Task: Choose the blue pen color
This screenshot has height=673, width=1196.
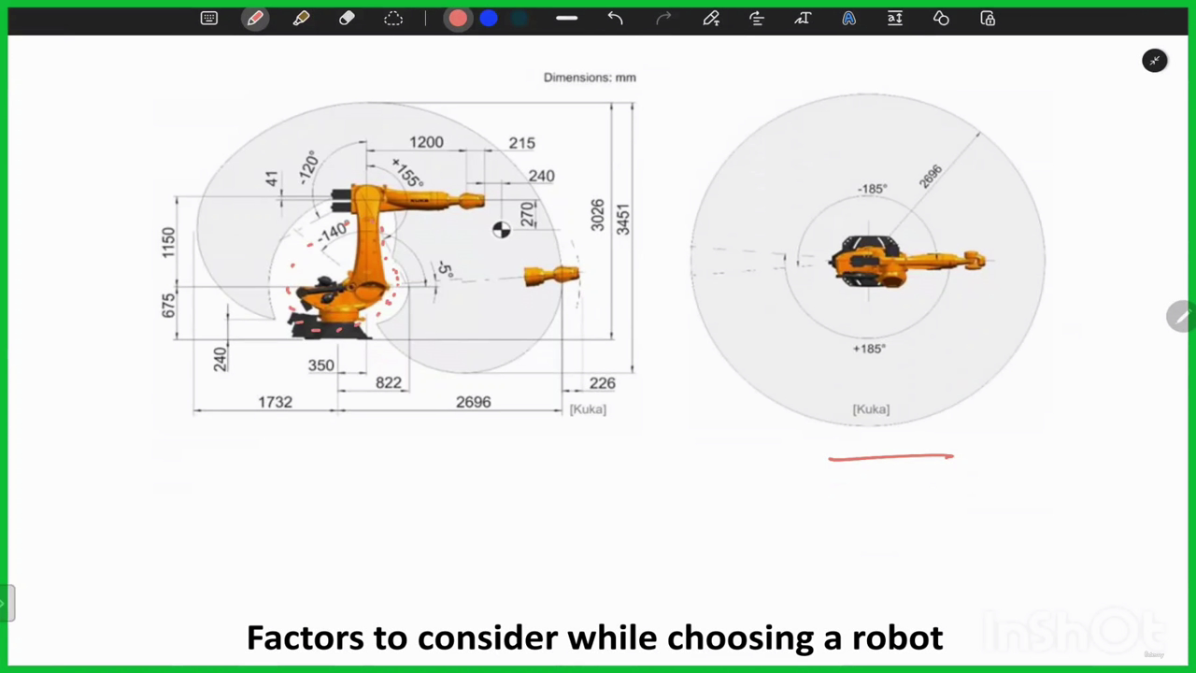Action: click(x=489, y=19)
